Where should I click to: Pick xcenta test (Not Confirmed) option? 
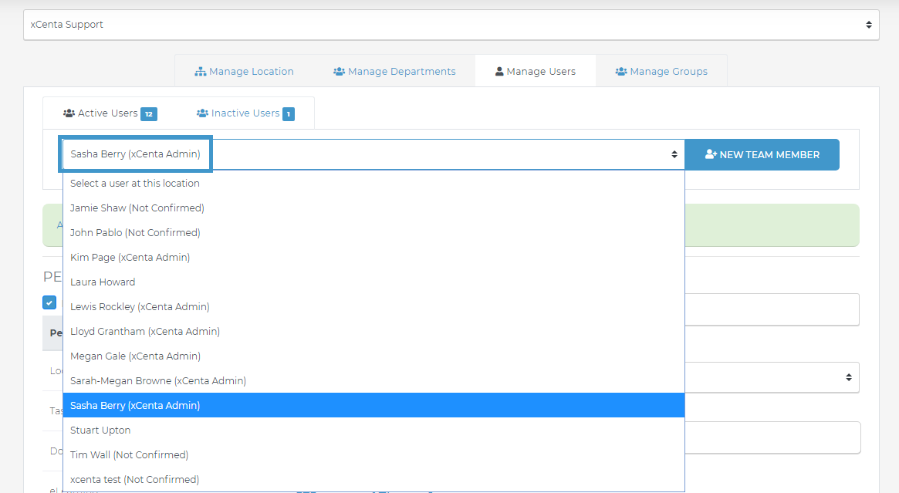pos(373,479)
